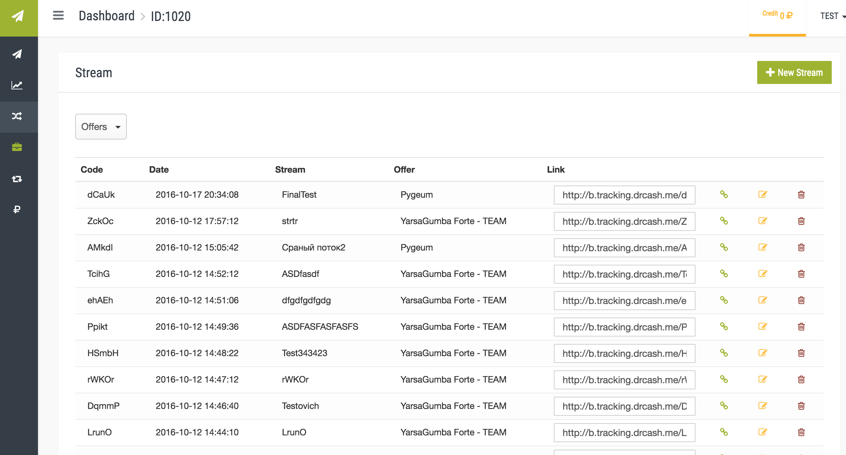
Task: Open the ruble payments sidebar icon
Action: pyautogui.click(x=17, y=210)
